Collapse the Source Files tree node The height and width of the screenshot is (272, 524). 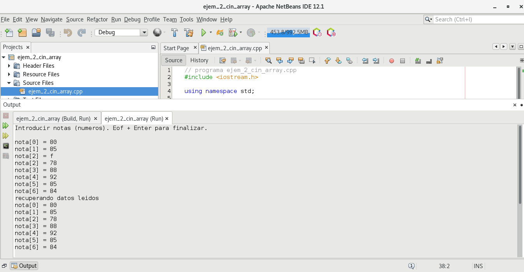tap(9, 83)
